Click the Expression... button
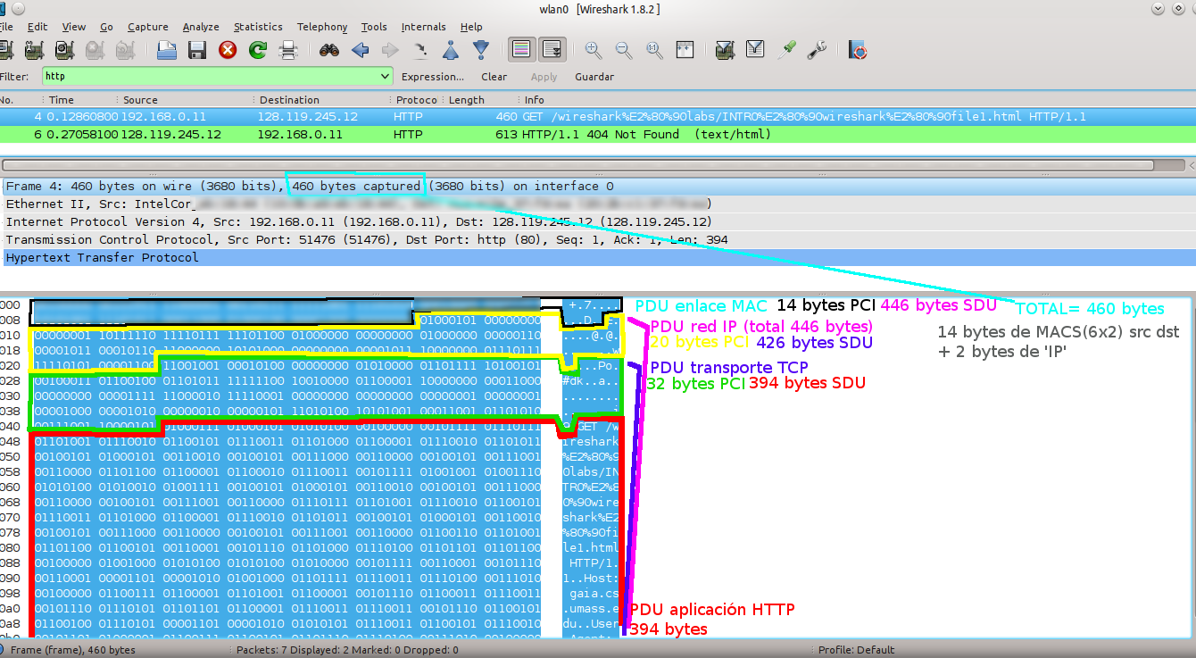 (433, 77)
